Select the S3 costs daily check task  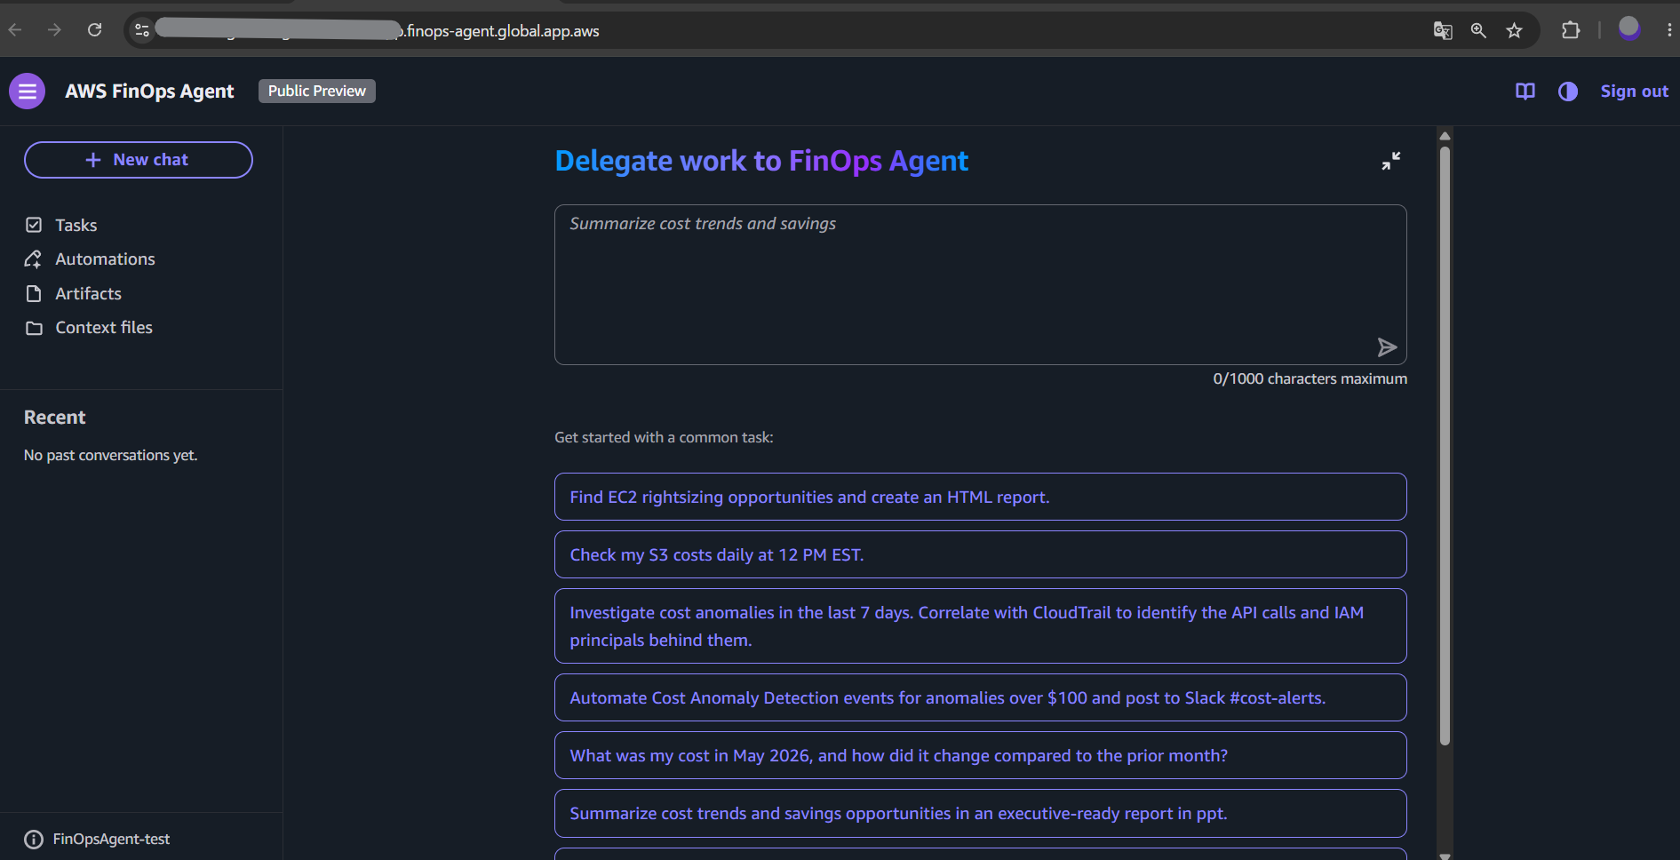pyautogui.click(x=981, y=554)
